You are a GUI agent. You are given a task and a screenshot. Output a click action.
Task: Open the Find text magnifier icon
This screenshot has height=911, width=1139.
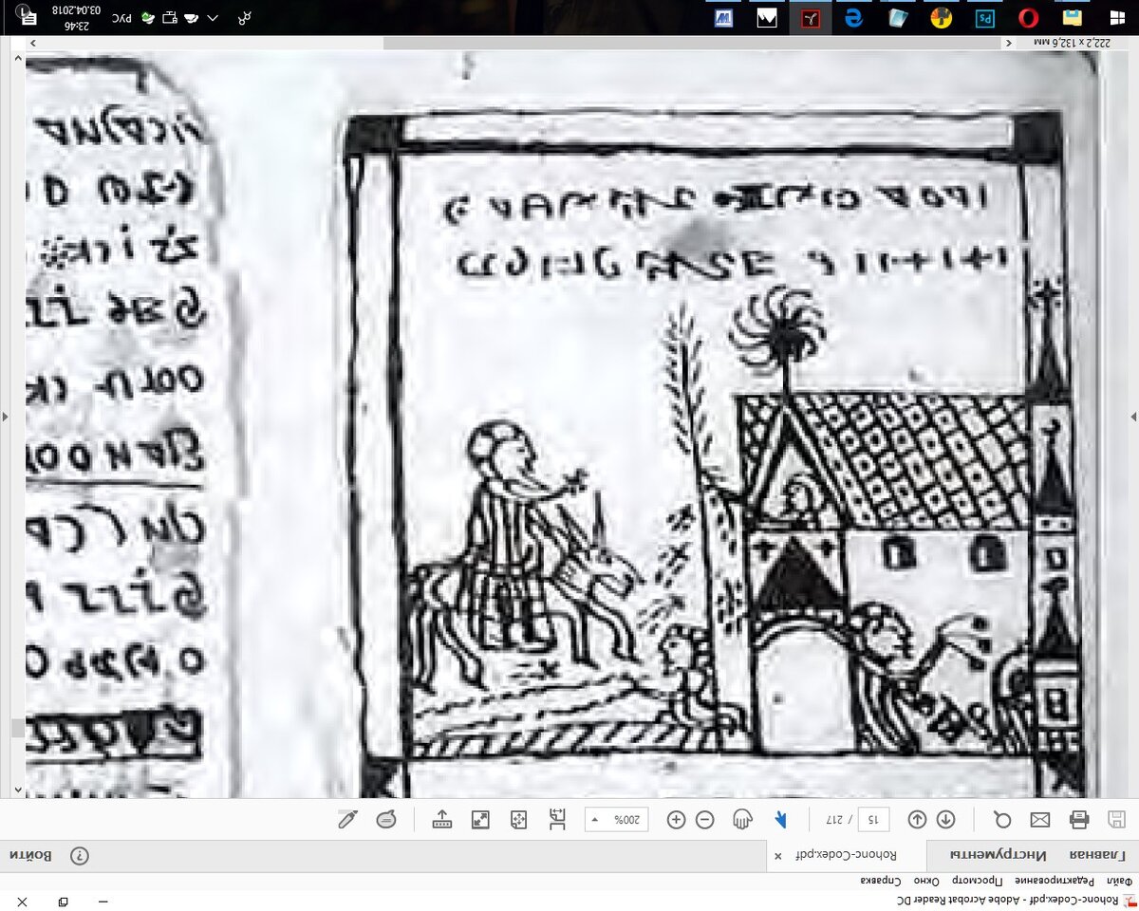tap(1002, 819)
